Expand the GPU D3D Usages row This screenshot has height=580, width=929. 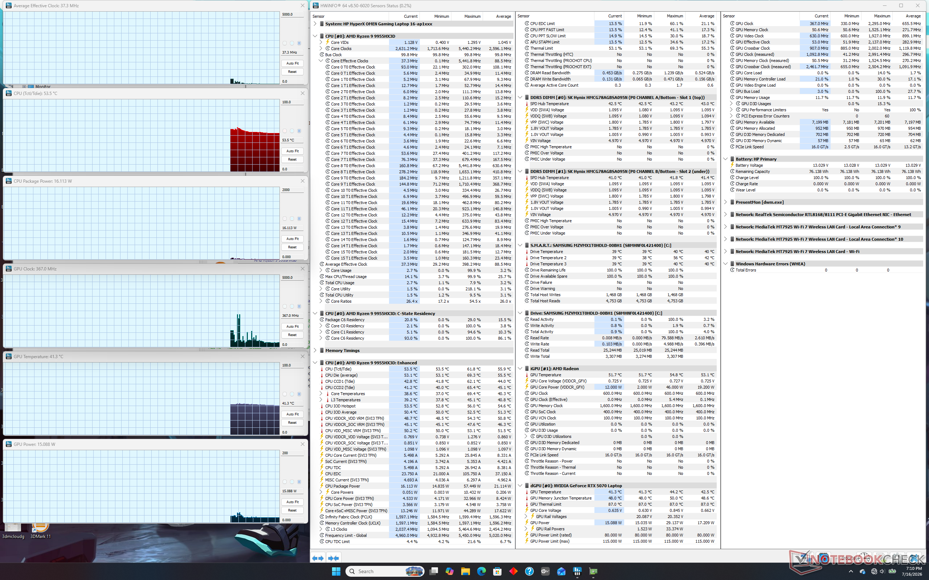pos(731,104)
